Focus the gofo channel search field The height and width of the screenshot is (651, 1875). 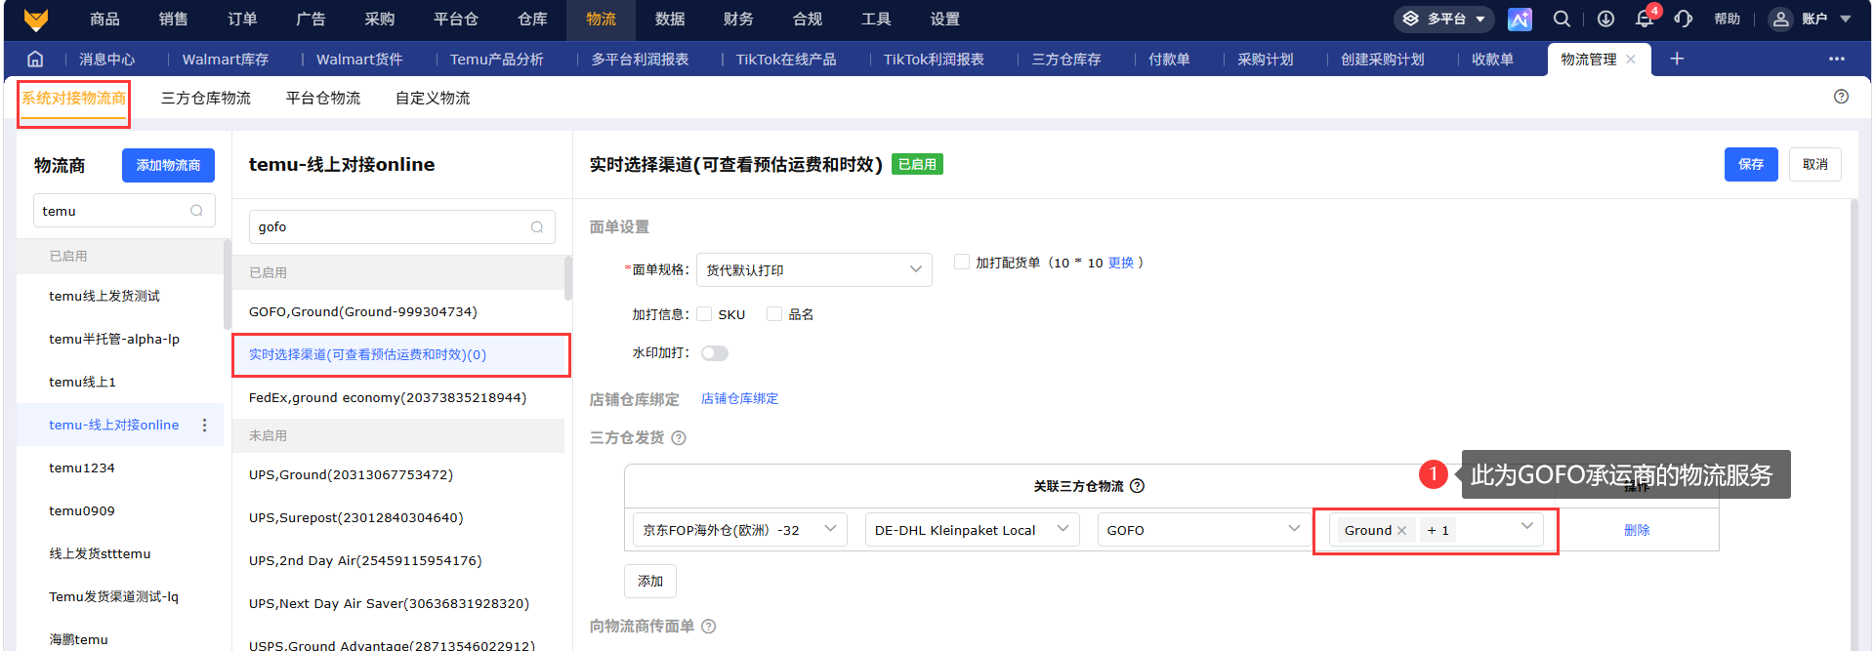[401, 226]
